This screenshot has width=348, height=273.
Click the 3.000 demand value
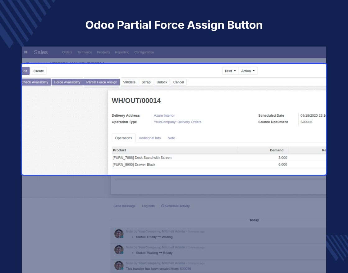[x=282, y=158]
